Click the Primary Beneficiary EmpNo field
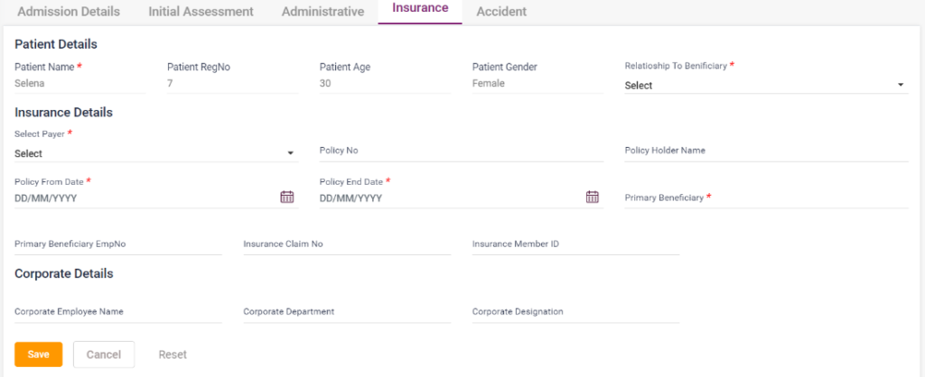Image resolution: width=925 pixels, height=377 pixels. tap(117, 244)
